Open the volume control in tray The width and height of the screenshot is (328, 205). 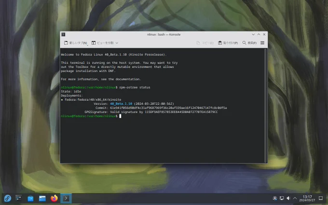pos(288,198)
